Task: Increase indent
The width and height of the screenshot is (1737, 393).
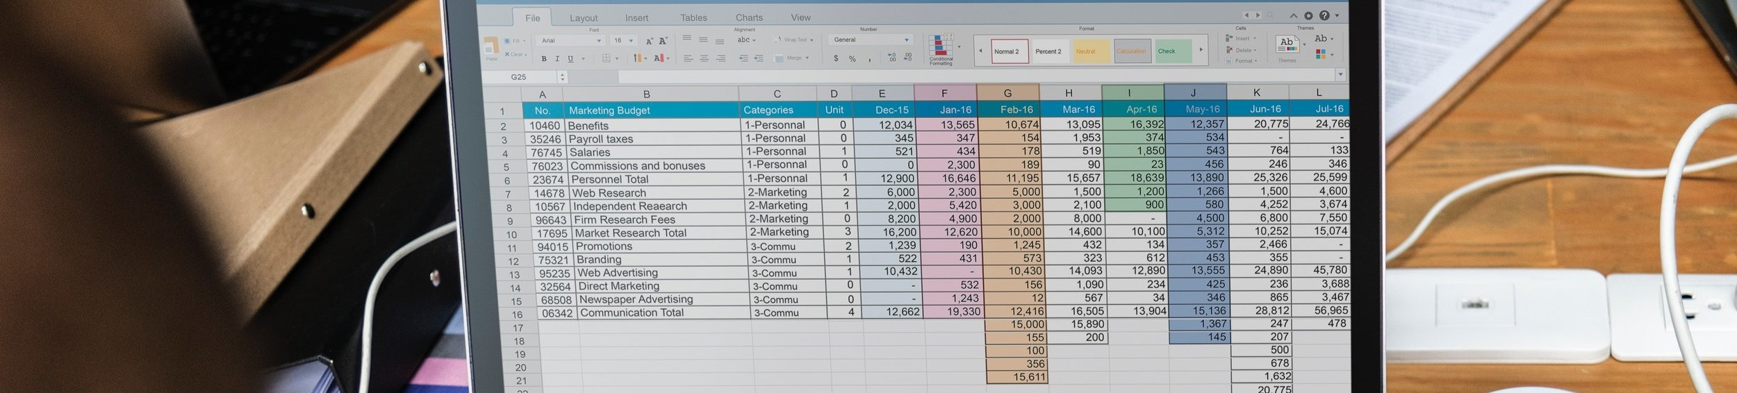Action: point(759,58)
